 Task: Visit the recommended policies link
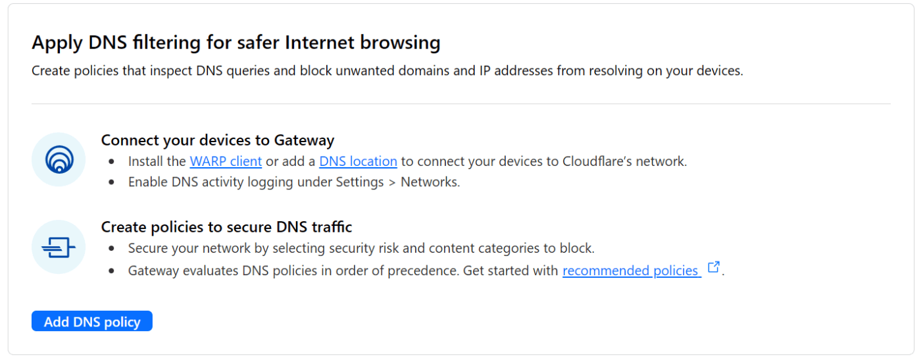point(630,271)
